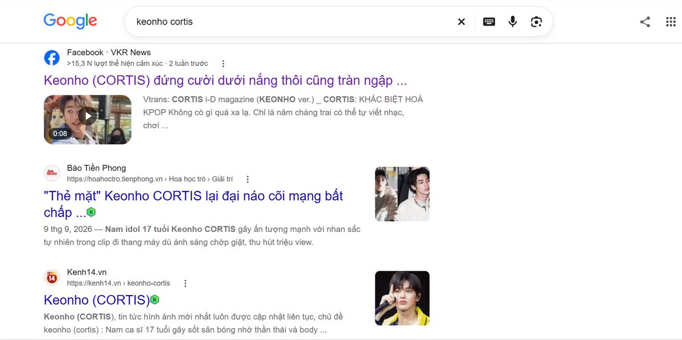Clear the search box text
Screen dimensions: 682x340
461,22
